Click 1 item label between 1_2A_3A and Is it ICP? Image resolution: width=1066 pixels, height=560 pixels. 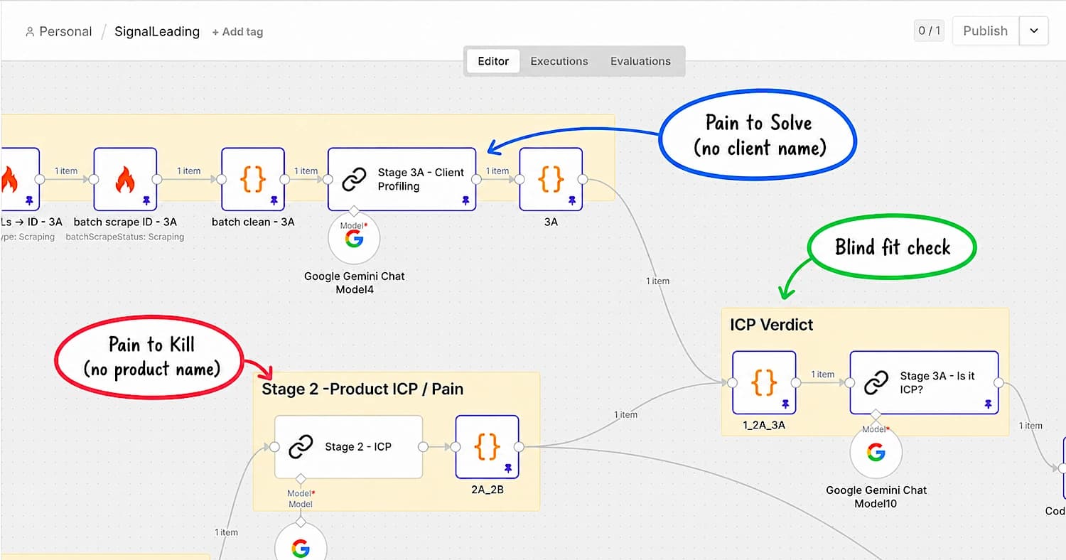[822, 375]
